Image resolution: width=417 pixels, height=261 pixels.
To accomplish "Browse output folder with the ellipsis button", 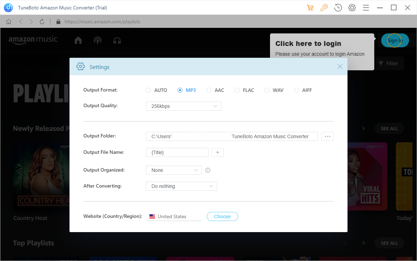I will [327, 136].
